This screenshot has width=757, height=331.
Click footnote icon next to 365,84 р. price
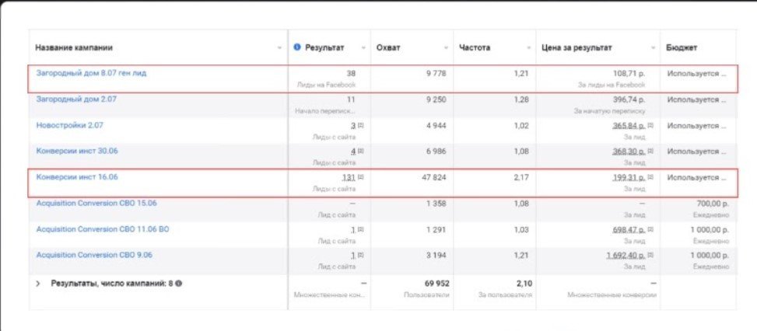pos(651,125)
